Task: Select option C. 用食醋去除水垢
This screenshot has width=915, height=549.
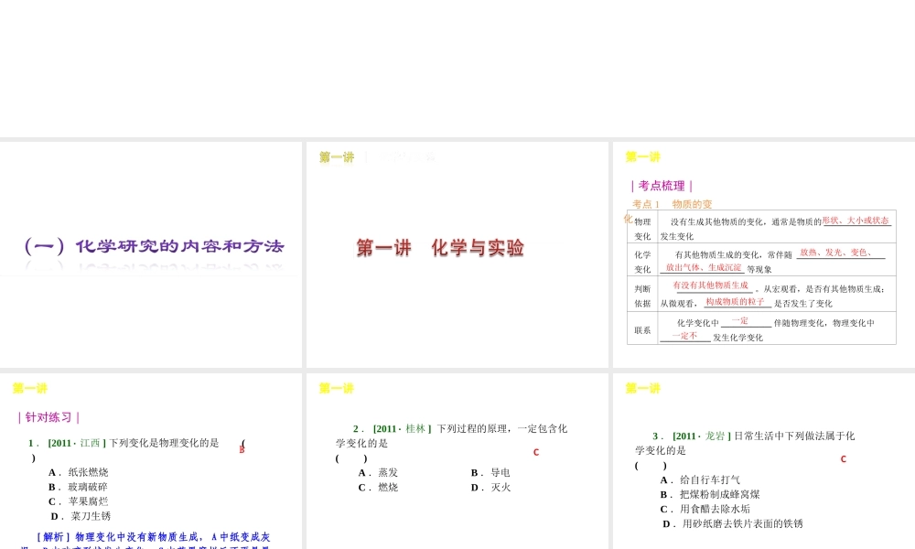Action: point(705,510)
